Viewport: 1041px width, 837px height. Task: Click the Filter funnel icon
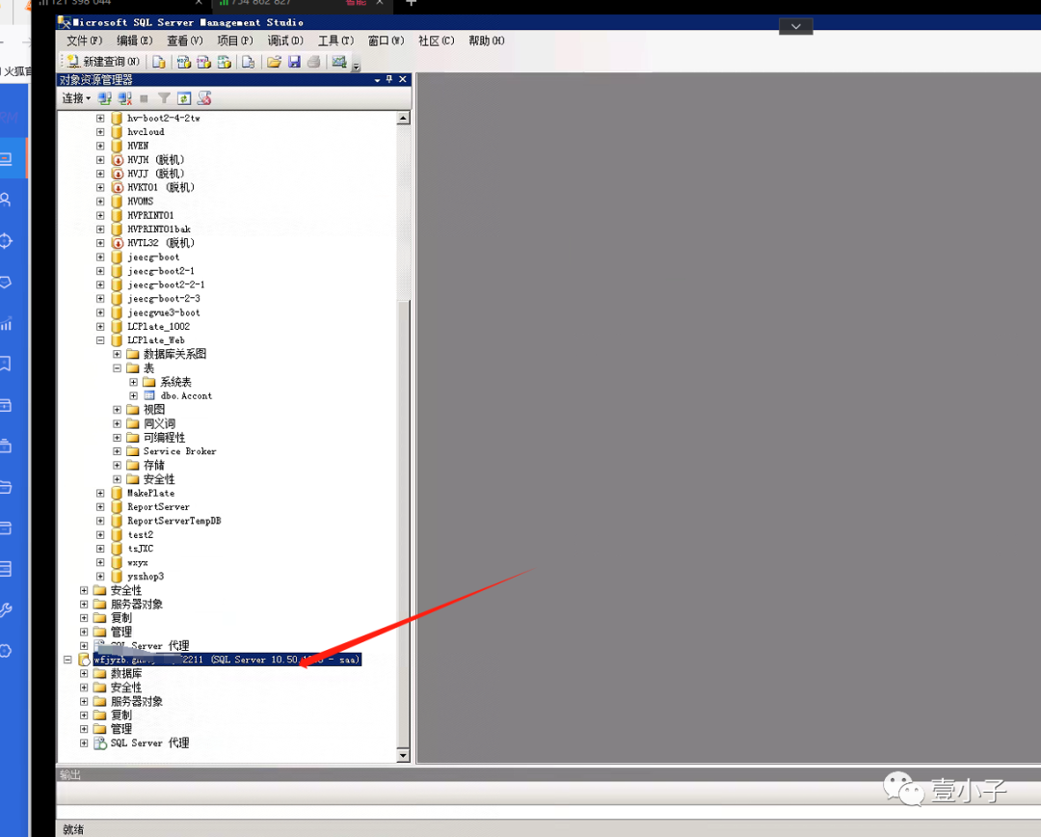164,98
